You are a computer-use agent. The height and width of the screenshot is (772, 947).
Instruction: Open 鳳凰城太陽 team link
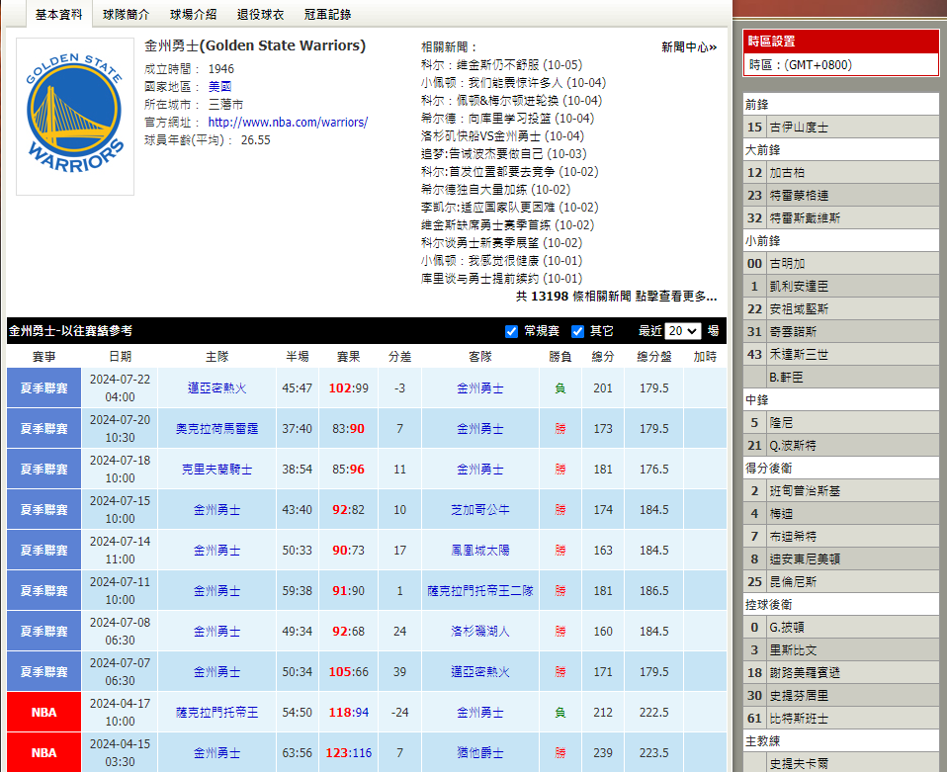[x=480, y=551]
